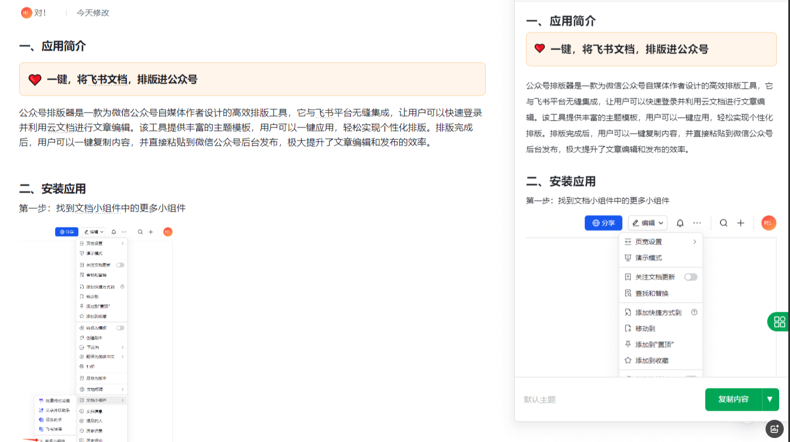Click 查找和替换 icon in left document image menu
790x442 pixels.
[82, 275]
